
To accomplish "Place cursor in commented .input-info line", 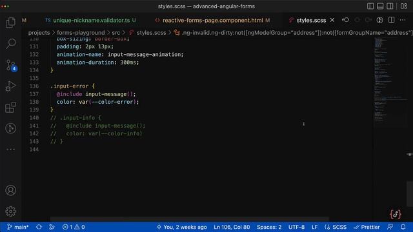I will click(76, 117).
